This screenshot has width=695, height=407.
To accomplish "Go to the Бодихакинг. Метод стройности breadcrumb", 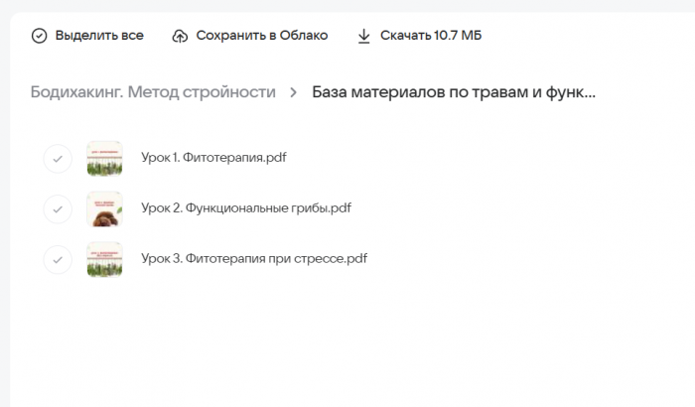I will (153, 92).
